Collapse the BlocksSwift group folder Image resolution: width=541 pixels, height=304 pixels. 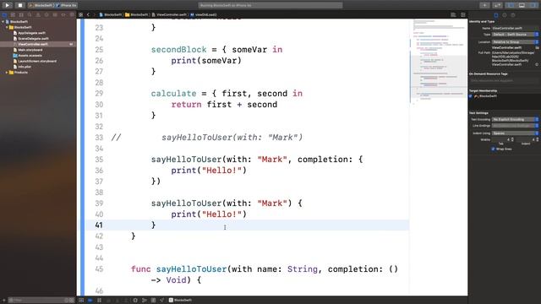click(7, 27)
